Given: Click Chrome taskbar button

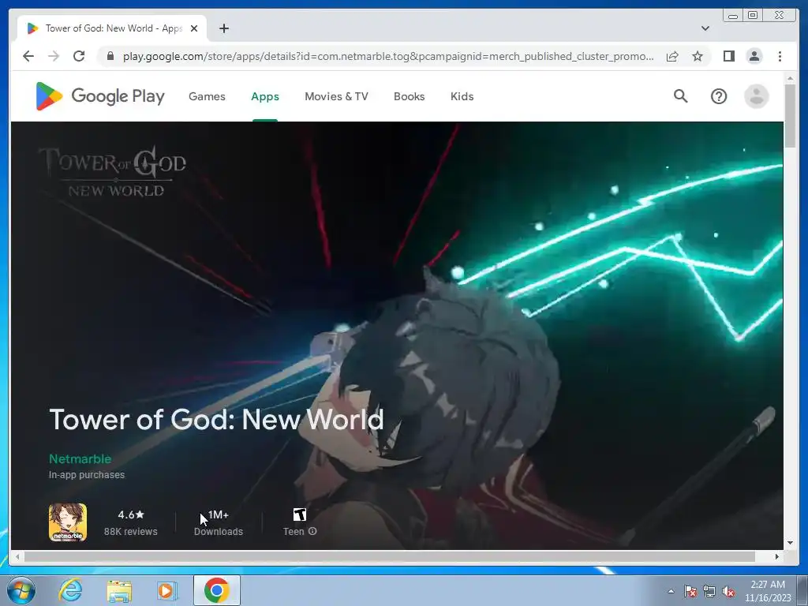Looking at the screenshot, I should pyautogui.click(x=217, y=590).
